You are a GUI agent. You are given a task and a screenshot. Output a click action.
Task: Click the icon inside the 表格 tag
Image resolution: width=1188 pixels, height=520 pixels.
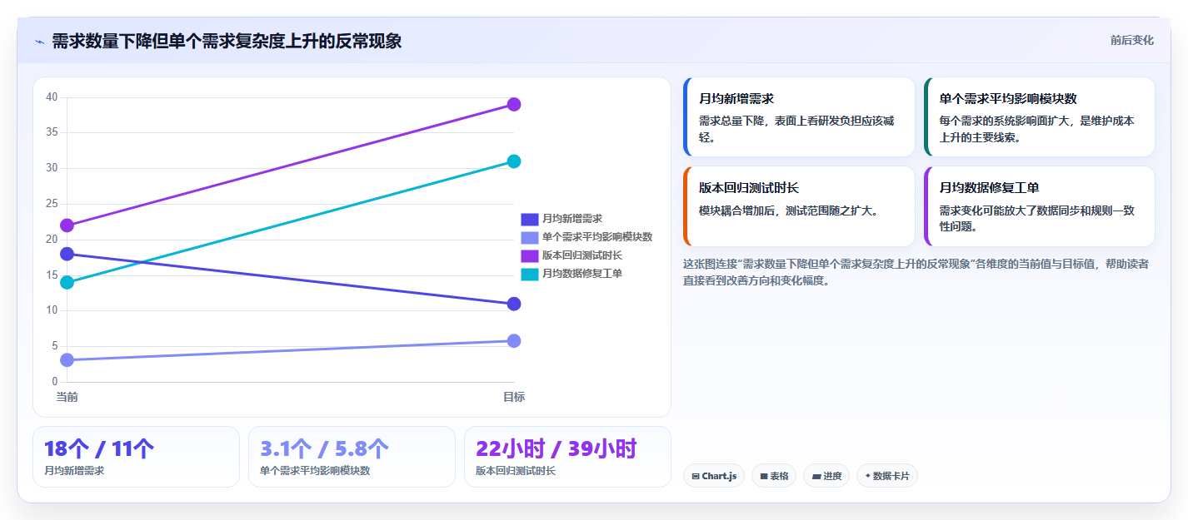pos(763,477)
